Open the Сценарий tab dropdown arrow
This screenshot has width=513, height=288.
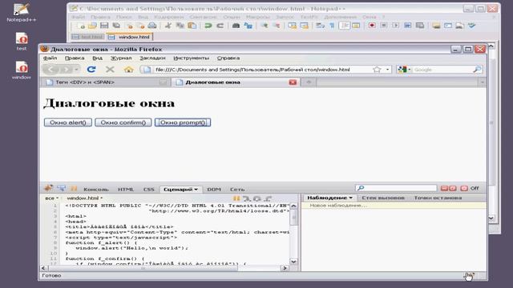[x=196, y=190]
